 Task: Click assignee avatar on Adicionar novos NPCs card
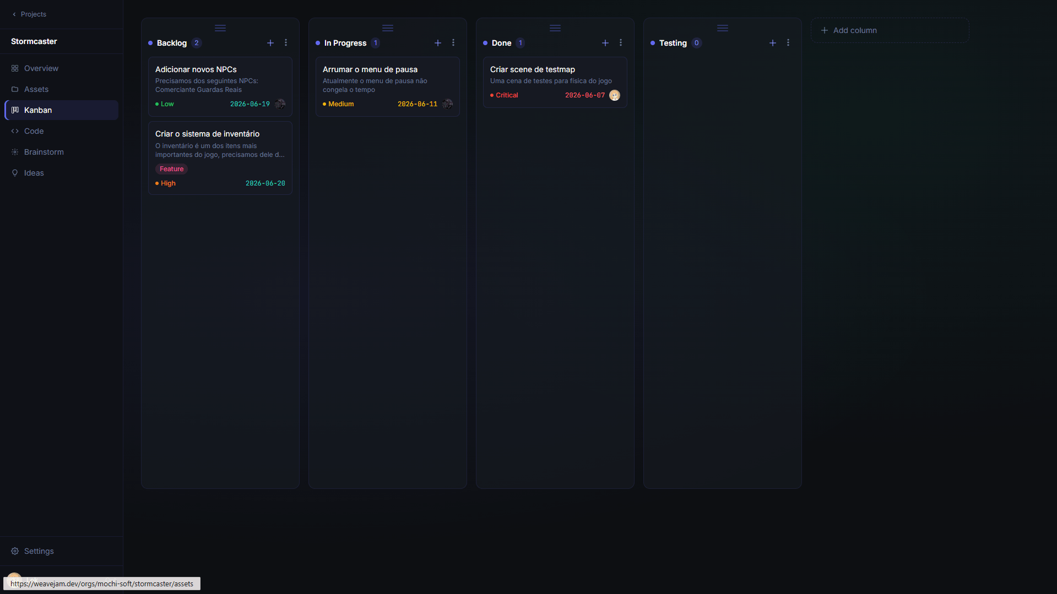tap(280, 104)
